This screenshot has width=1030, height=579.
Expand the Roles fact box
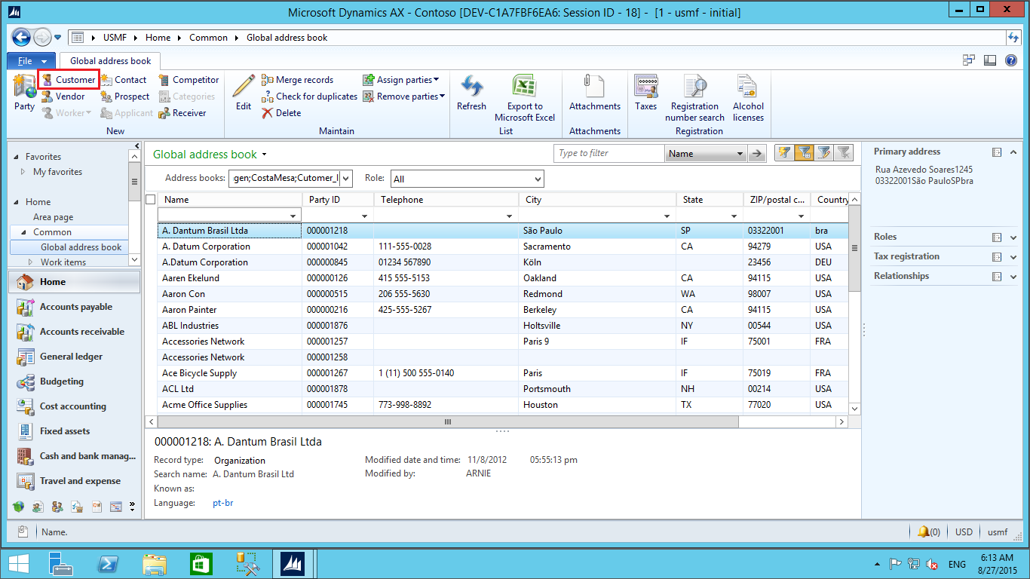pos(1013,237)
